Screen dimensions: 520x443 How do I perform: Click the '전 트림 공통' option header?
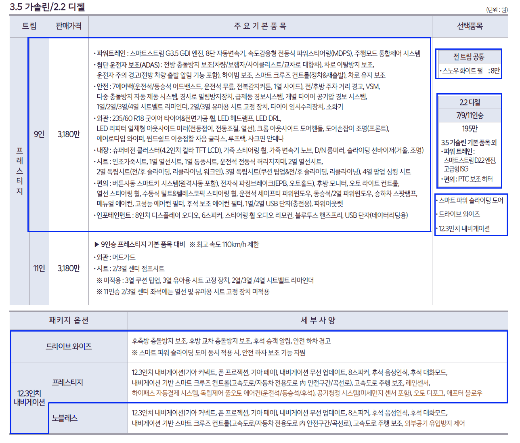coord(469,57)
